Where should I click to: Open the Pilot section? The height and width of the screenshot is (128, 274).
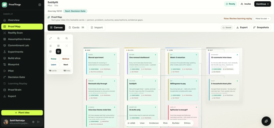(x=22, y=71)
